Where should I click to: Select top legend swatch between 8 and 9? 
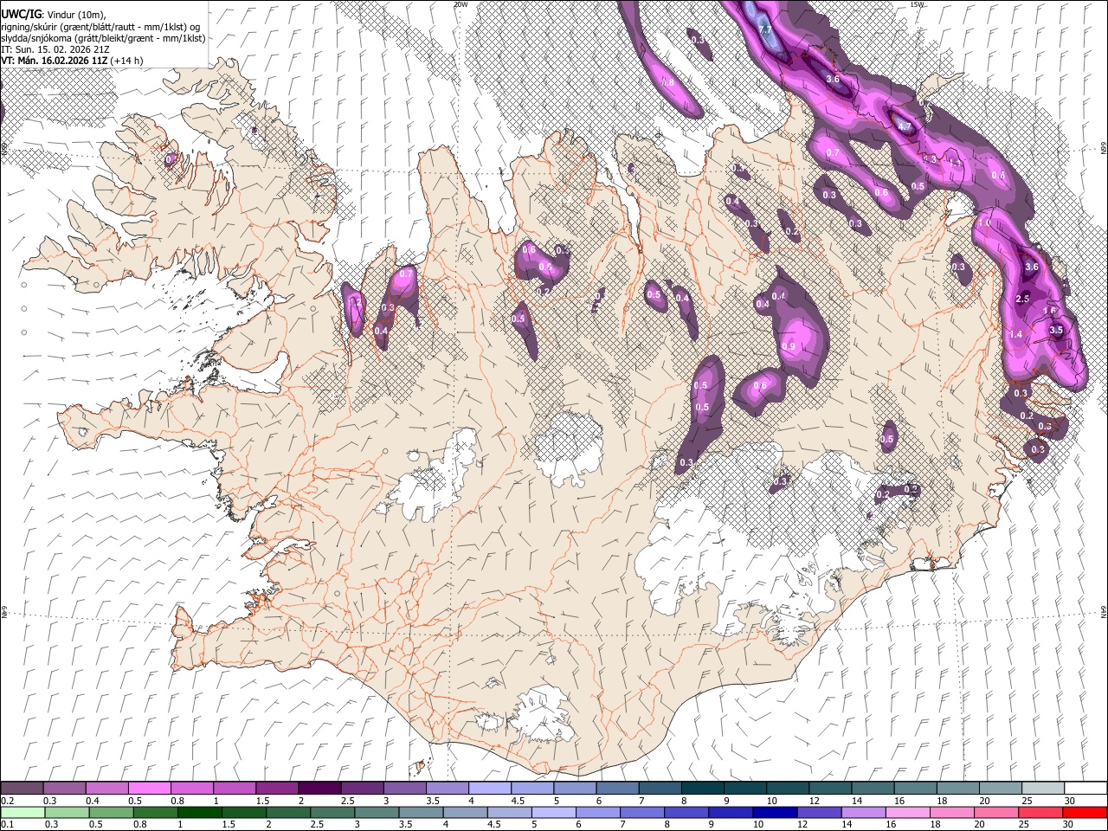click(x=702, y=788)
